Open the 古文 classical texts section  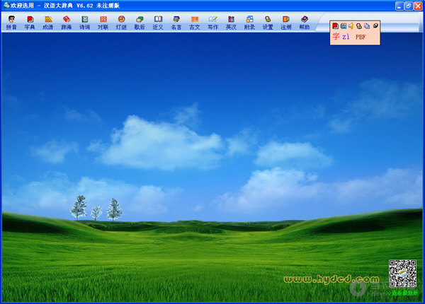(x=195, y=23)
